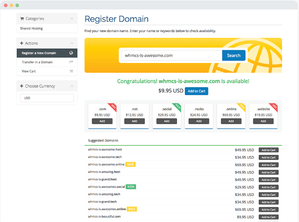Select Transfer in a Domain menu item
This screenshot has height=222, width=299.
37,62
